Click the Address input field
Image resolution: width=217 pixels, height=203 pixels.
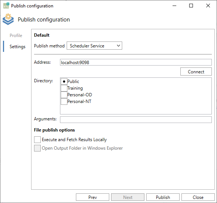136,62
